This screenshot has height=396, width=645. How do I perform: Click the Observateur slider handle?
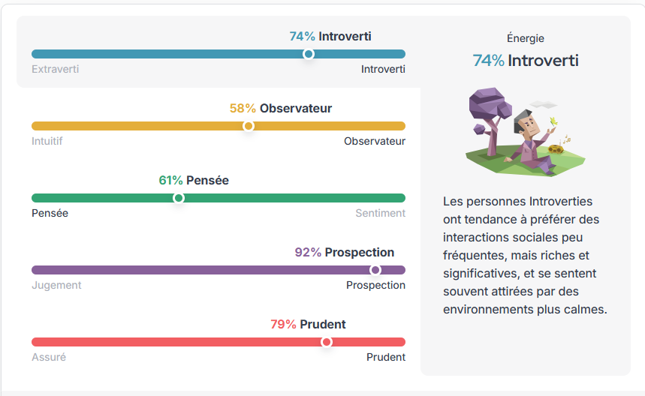click(x=249, y=126)
